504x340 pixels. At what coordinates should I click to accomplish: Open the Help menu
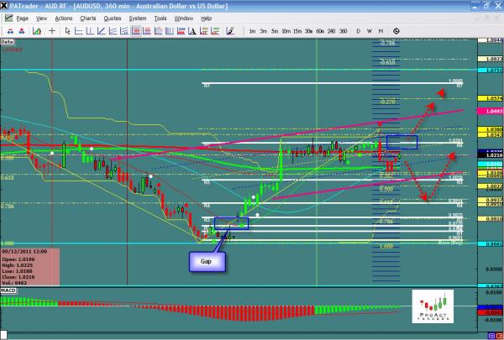[x=207, y=18]
